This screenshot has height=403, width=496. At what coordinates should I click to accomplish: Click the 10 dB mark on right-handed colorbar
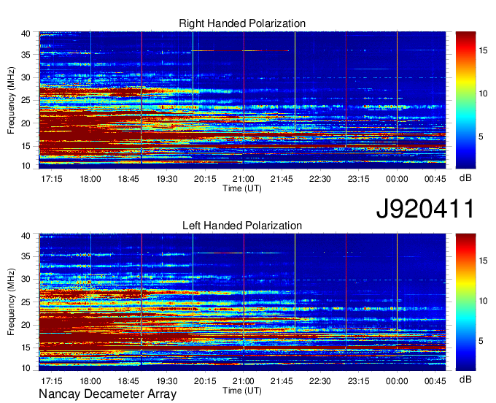pos(483,93)
